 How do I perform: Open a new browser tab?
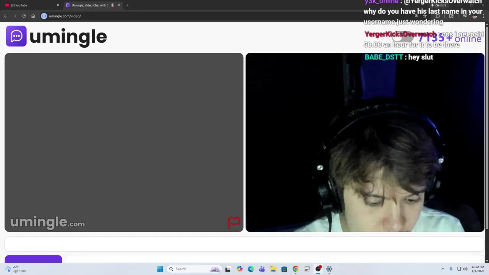coord(128,5)
